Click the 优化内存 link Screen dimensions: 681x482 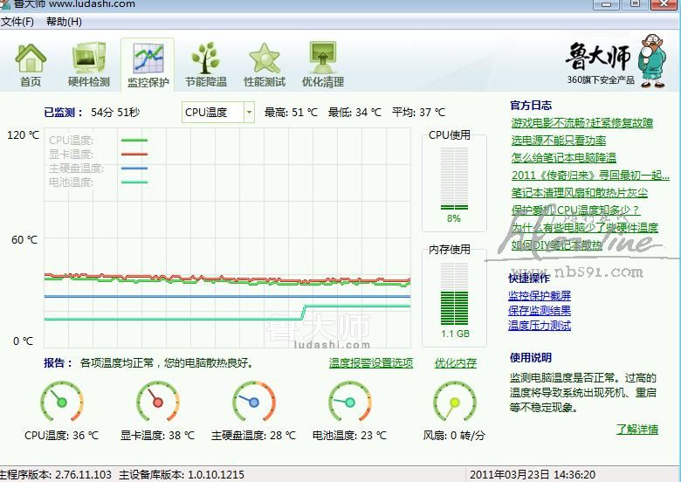(x=456, y=363)
